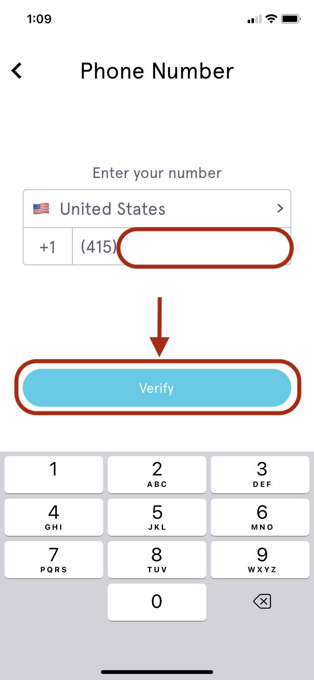
Task: Tap the 5 JKL key
Action: [x=157, y=517]
